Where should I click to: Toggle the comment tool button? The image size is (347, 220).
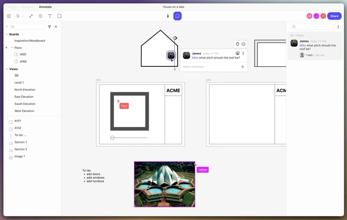pyautogui.click(x=178, y=16)
